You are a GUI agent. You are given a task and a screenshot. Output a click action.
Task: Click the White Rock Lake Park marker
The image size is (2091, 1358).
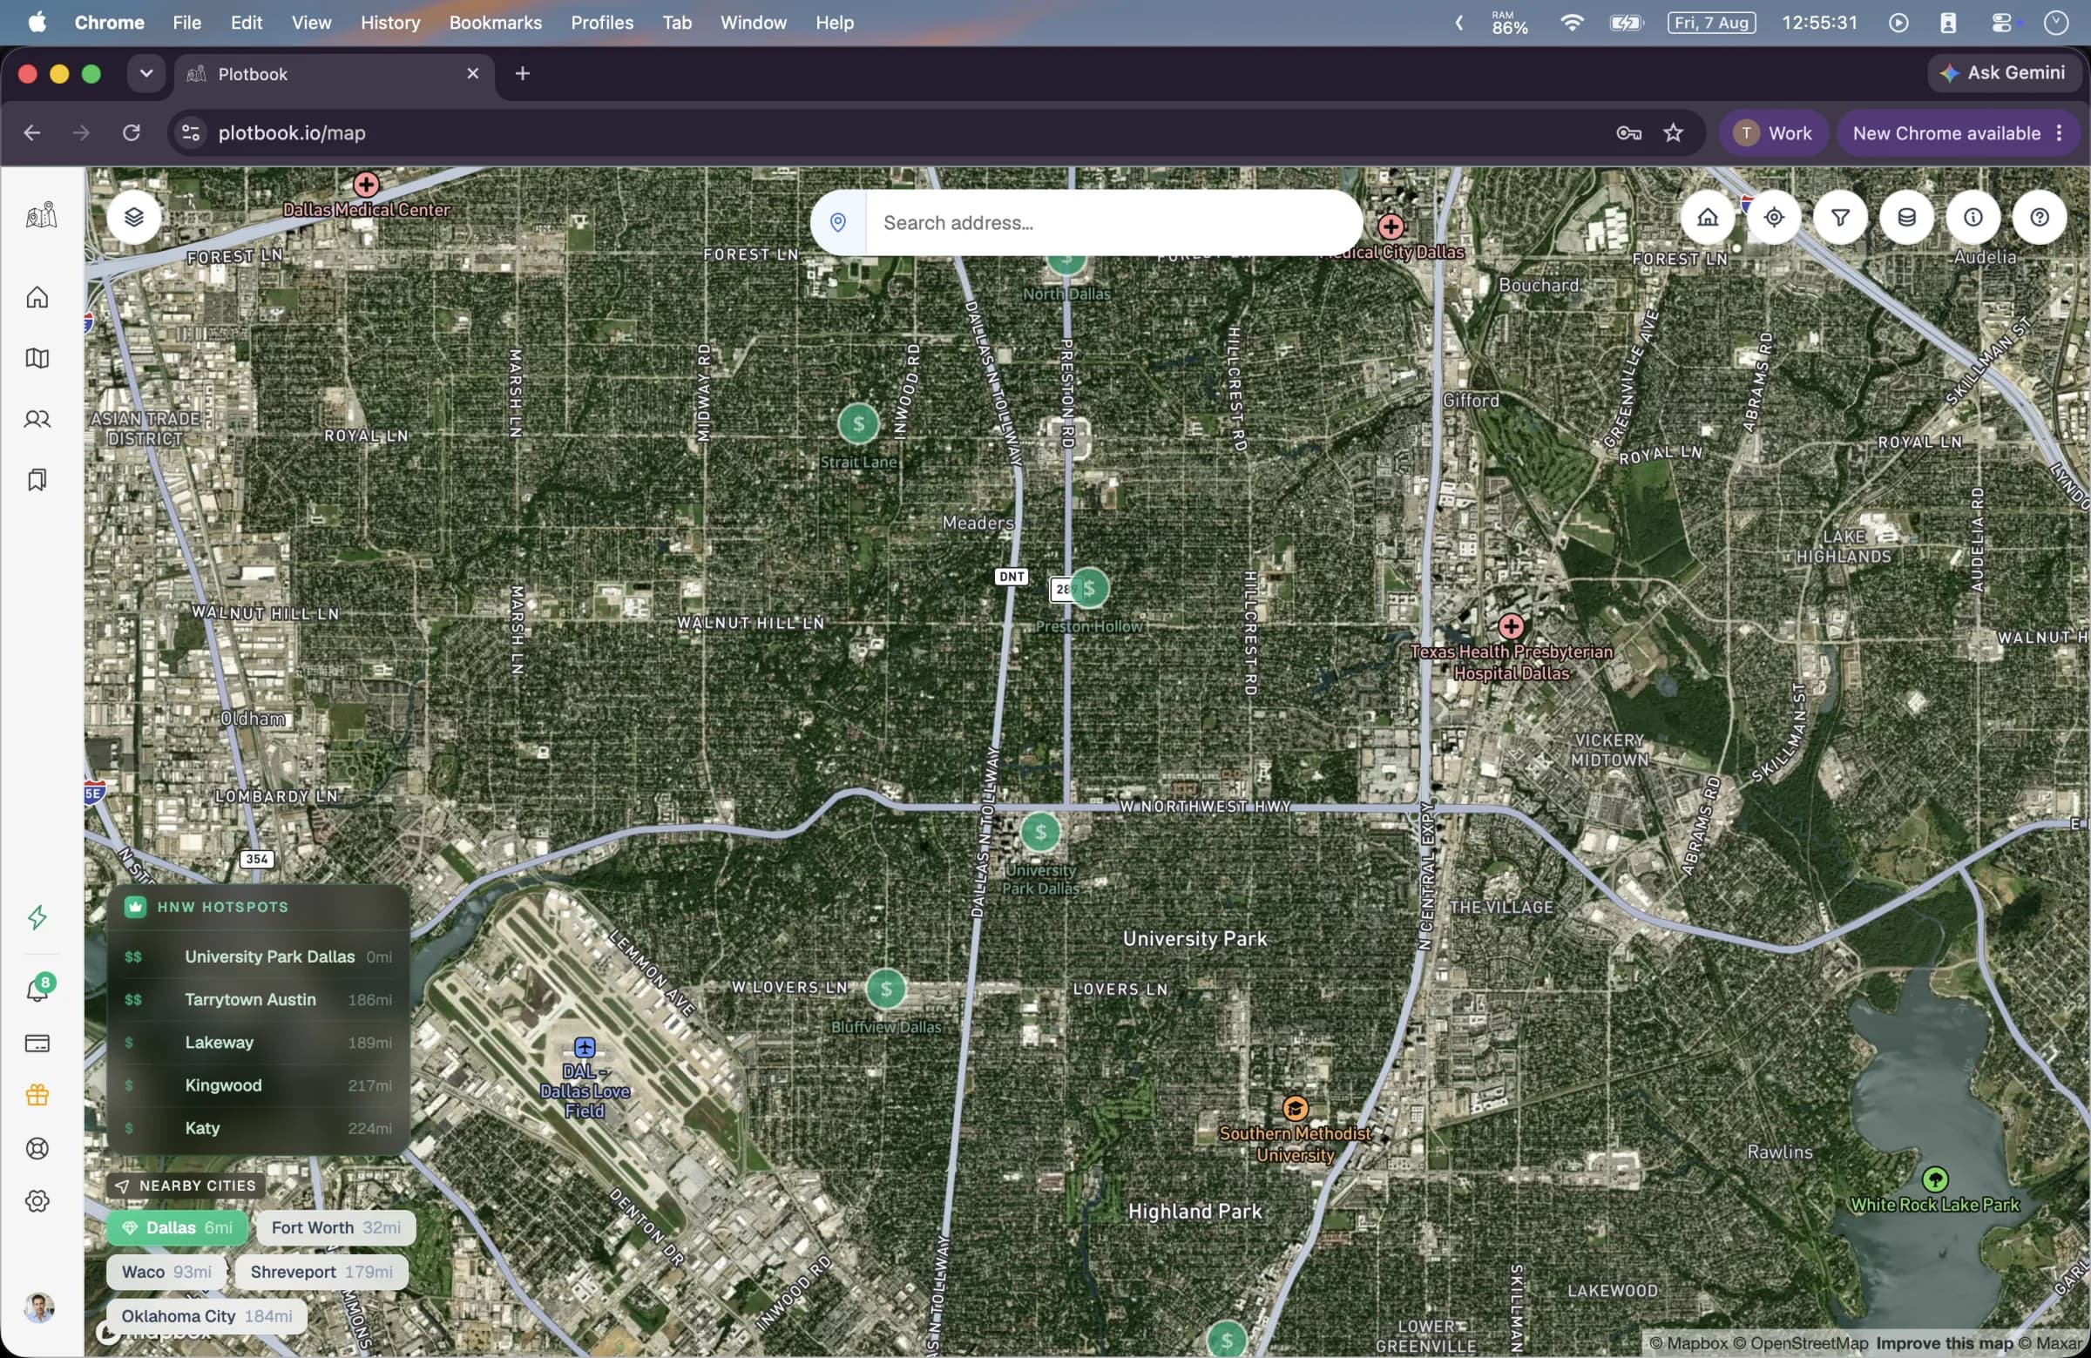[x=1936, y=1179]
